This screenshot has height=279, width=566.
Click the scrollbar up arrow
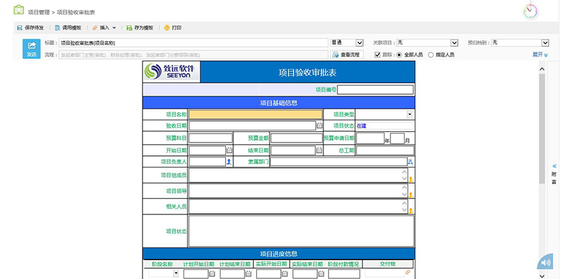(542, 69)
